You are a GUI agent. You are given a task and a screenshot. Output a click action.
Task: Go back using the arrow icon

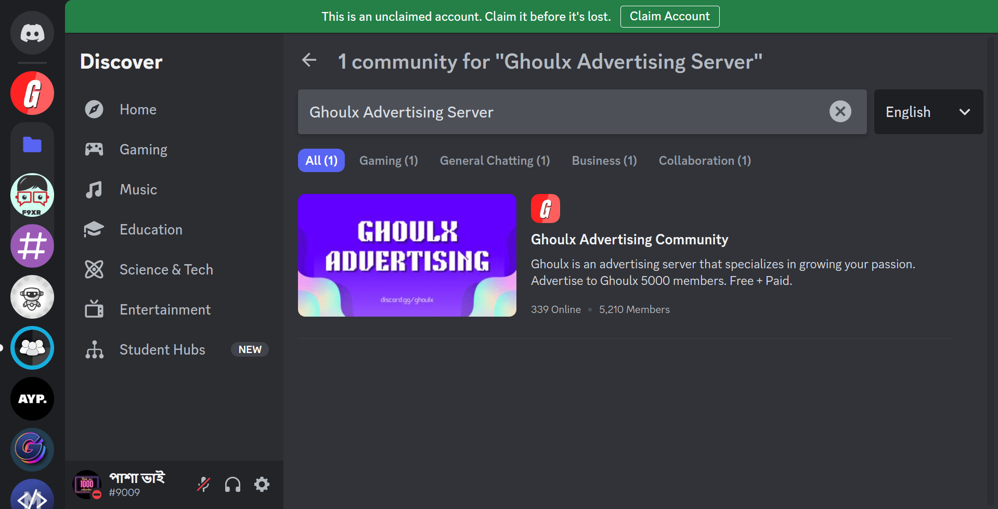[x=309, y=60]
